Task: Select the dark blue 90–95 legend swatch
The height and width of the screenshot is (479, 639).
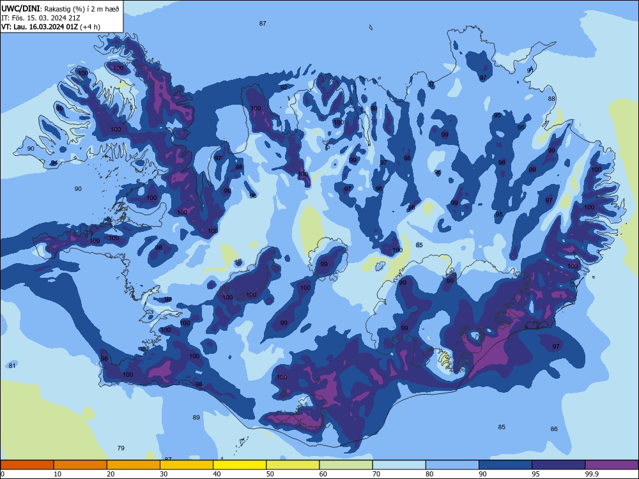Action: pyautogui.click(x=505, y=465)
